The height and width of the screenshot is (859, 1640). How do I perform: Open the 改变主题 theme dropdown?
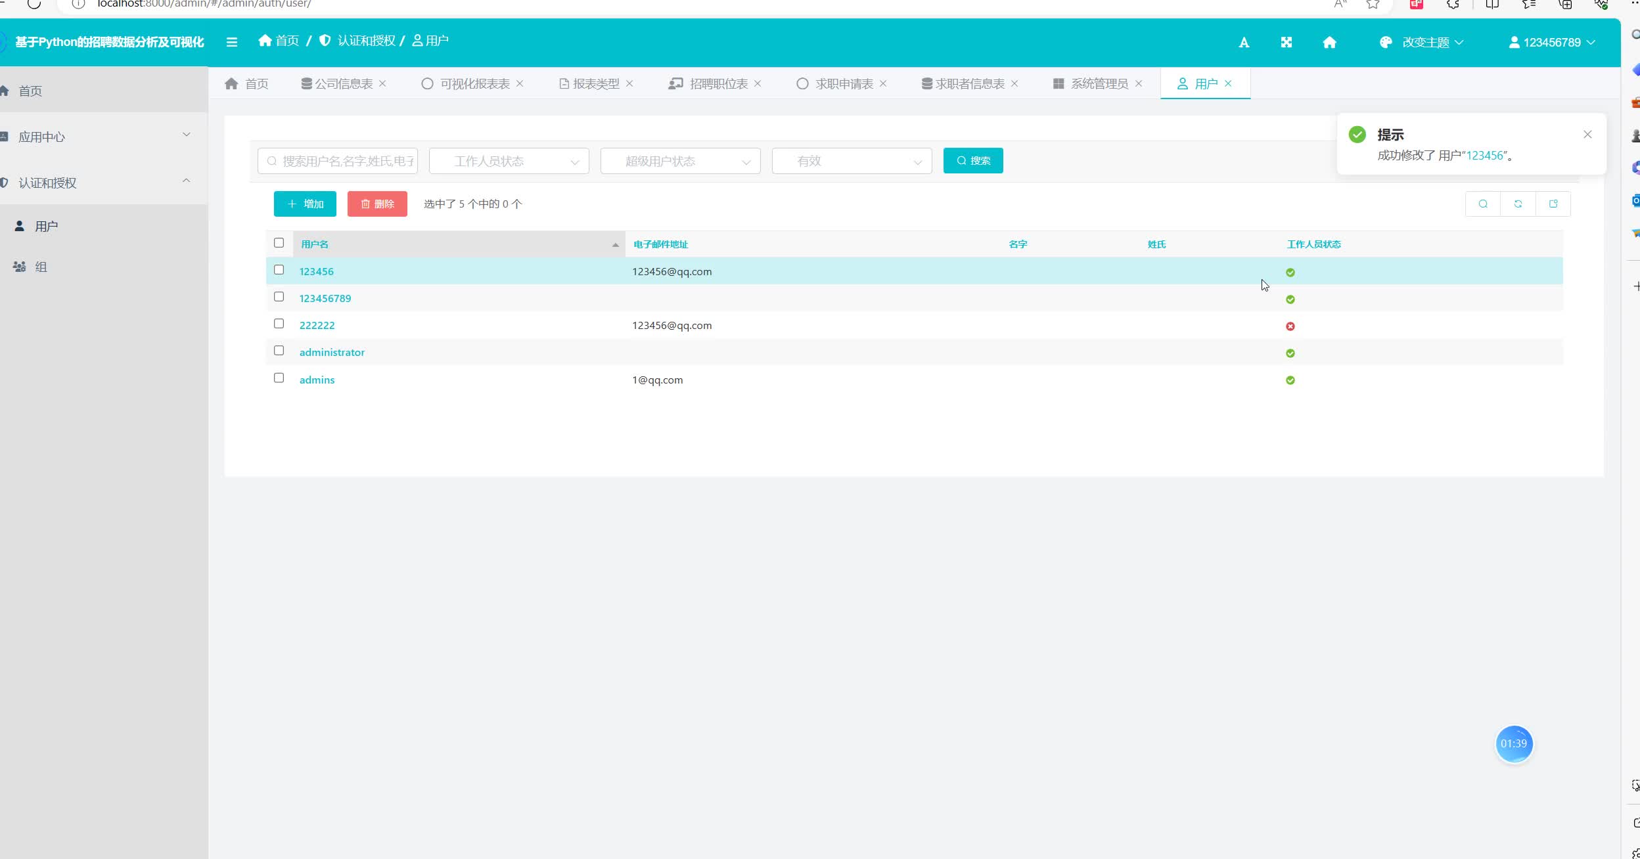[x=1422, y=43]
